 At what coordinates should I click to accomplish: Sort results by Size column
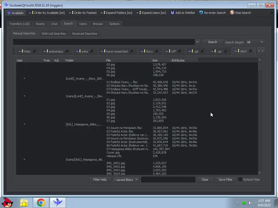pos(161,60)
